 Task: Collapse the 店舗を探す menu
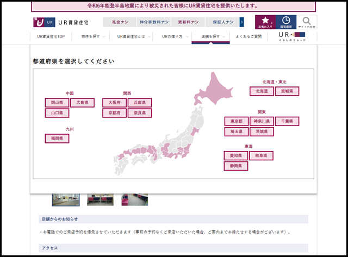tap(210, 36)
